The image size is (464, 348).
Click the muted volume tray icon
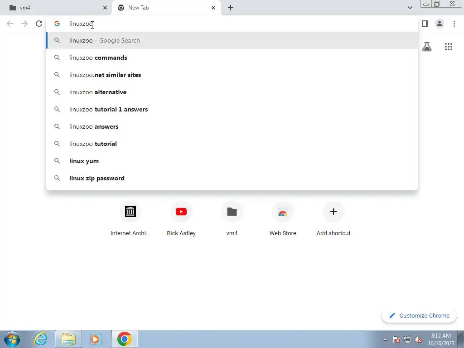pos(418,339)
